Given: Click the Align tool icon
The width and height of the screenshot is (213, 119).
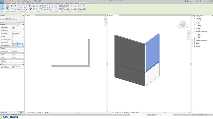Looking at the screenshot, I should click(x=30, y=6).
